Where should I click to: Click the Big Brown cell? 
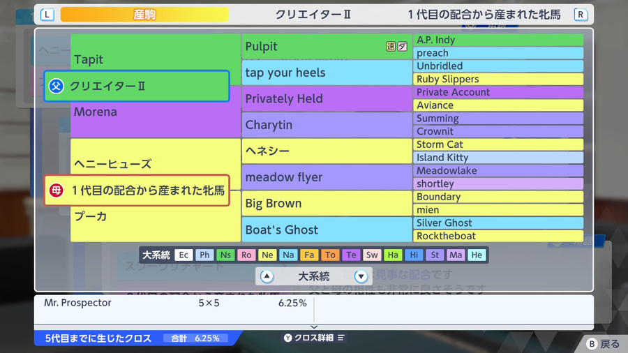(x=327, y=203)
